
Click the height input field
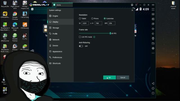(x=98, y=23)
